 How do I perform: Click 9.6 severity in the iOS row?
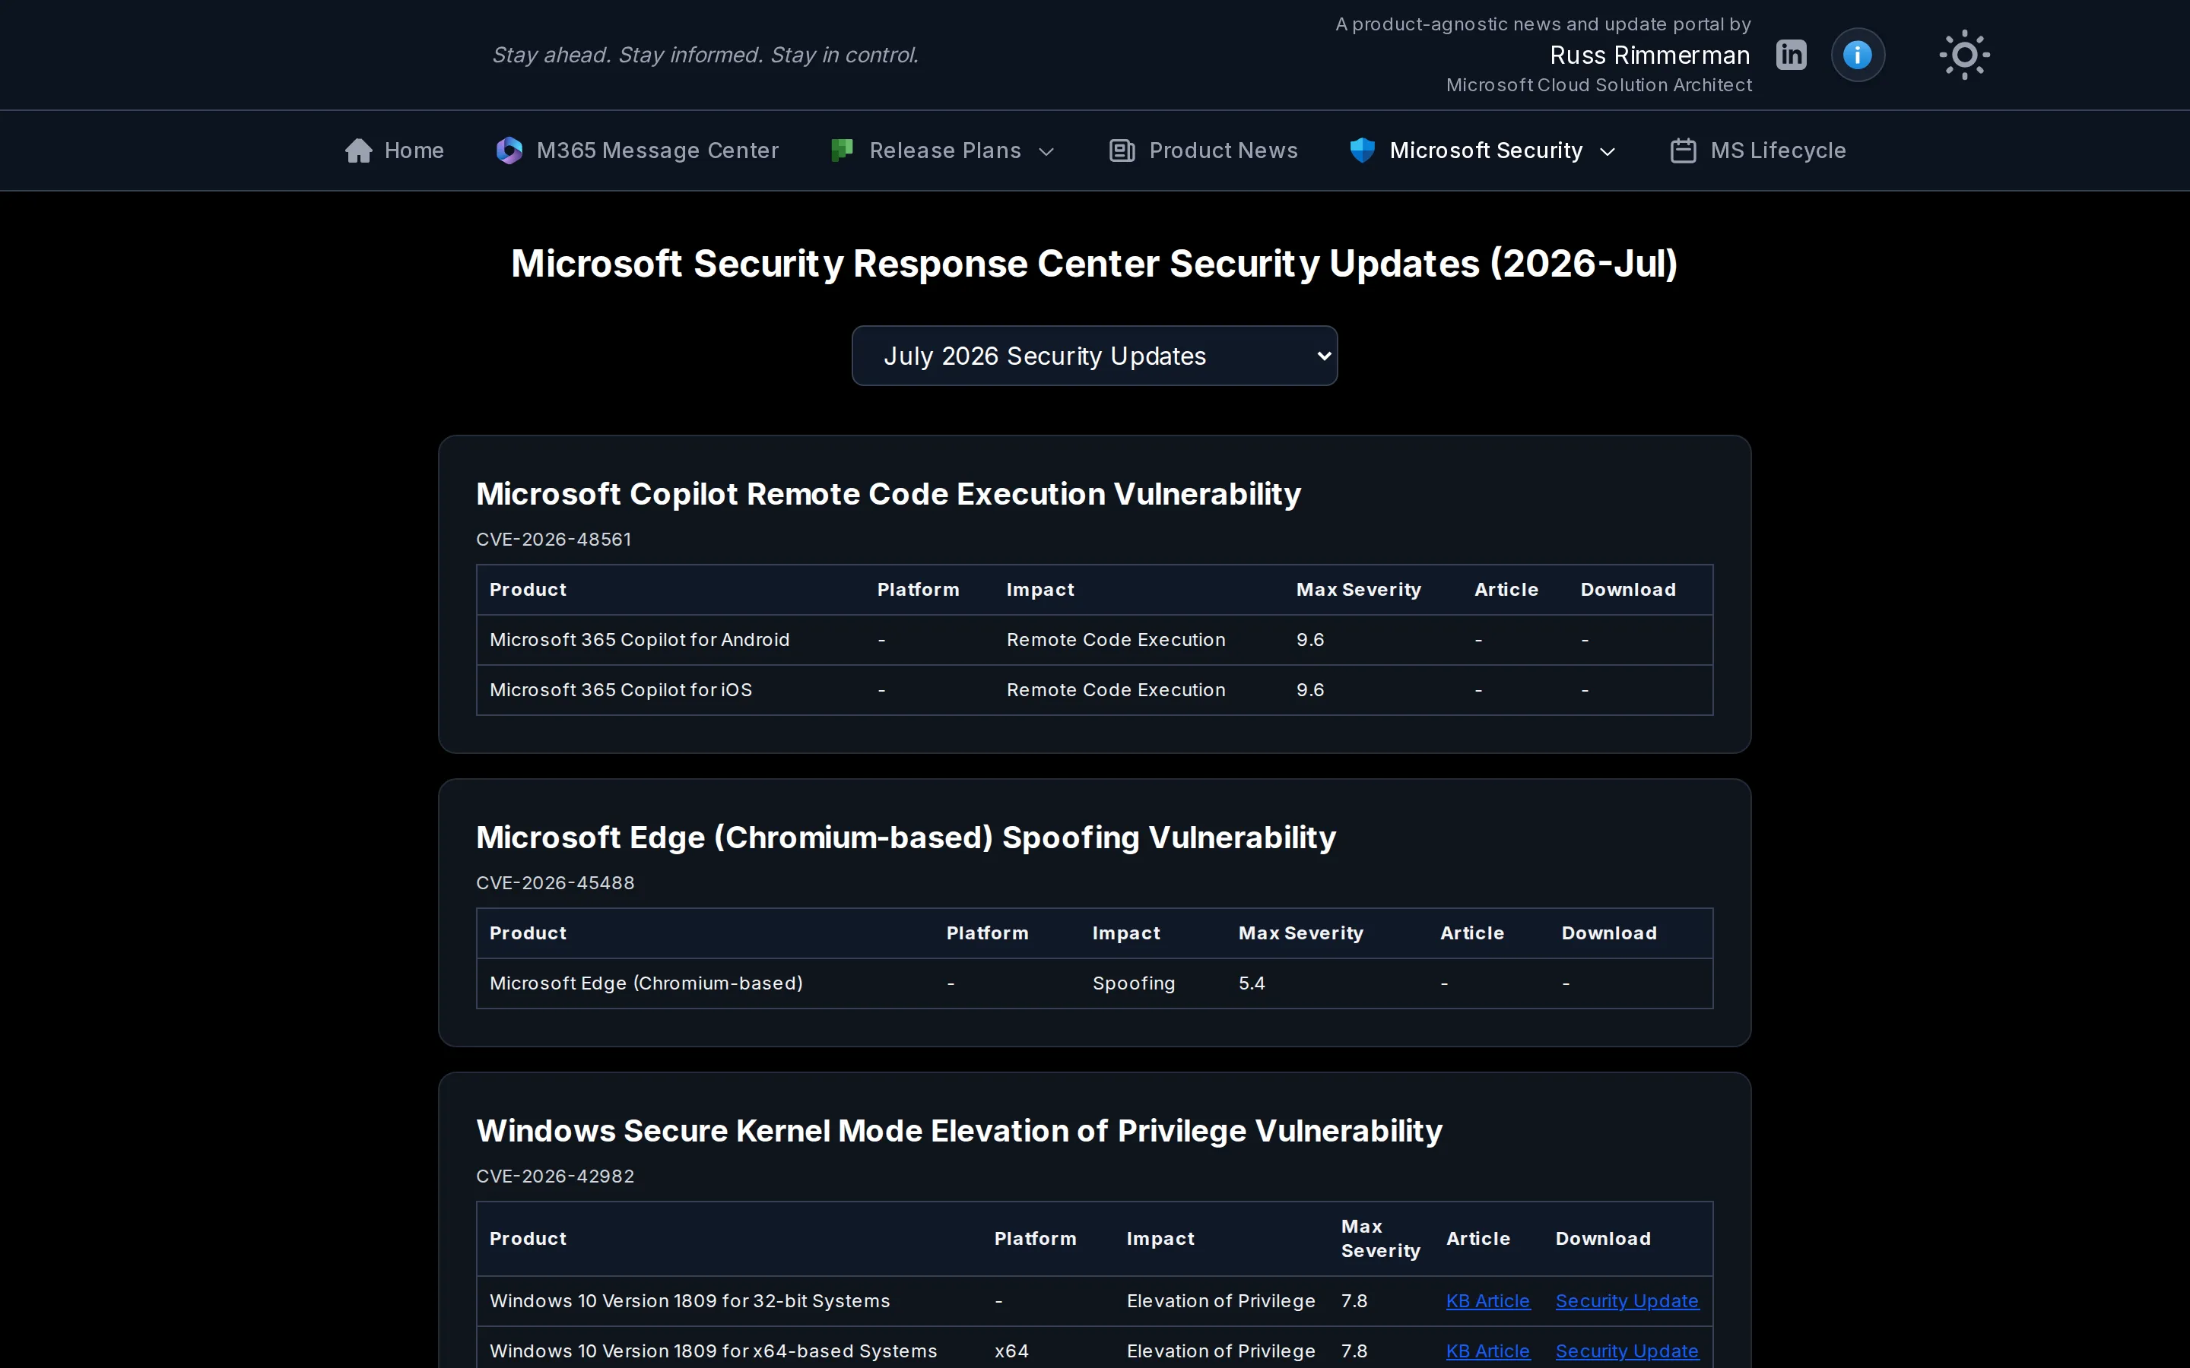pos(1309,689)
